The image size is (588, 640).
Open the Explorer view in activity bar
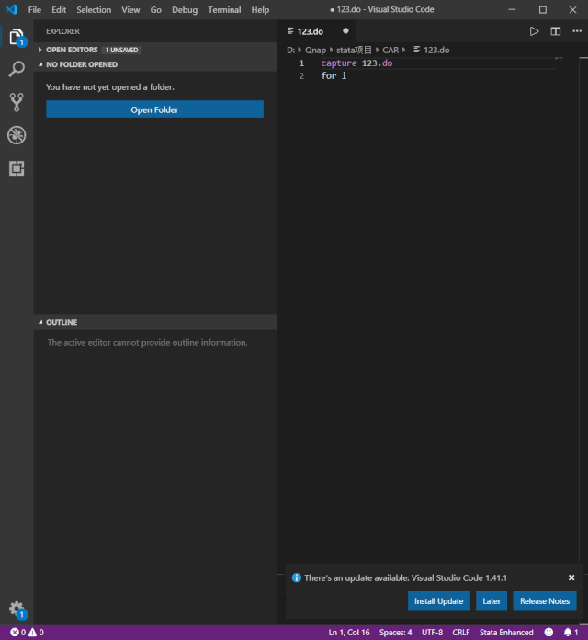[17, 37]
